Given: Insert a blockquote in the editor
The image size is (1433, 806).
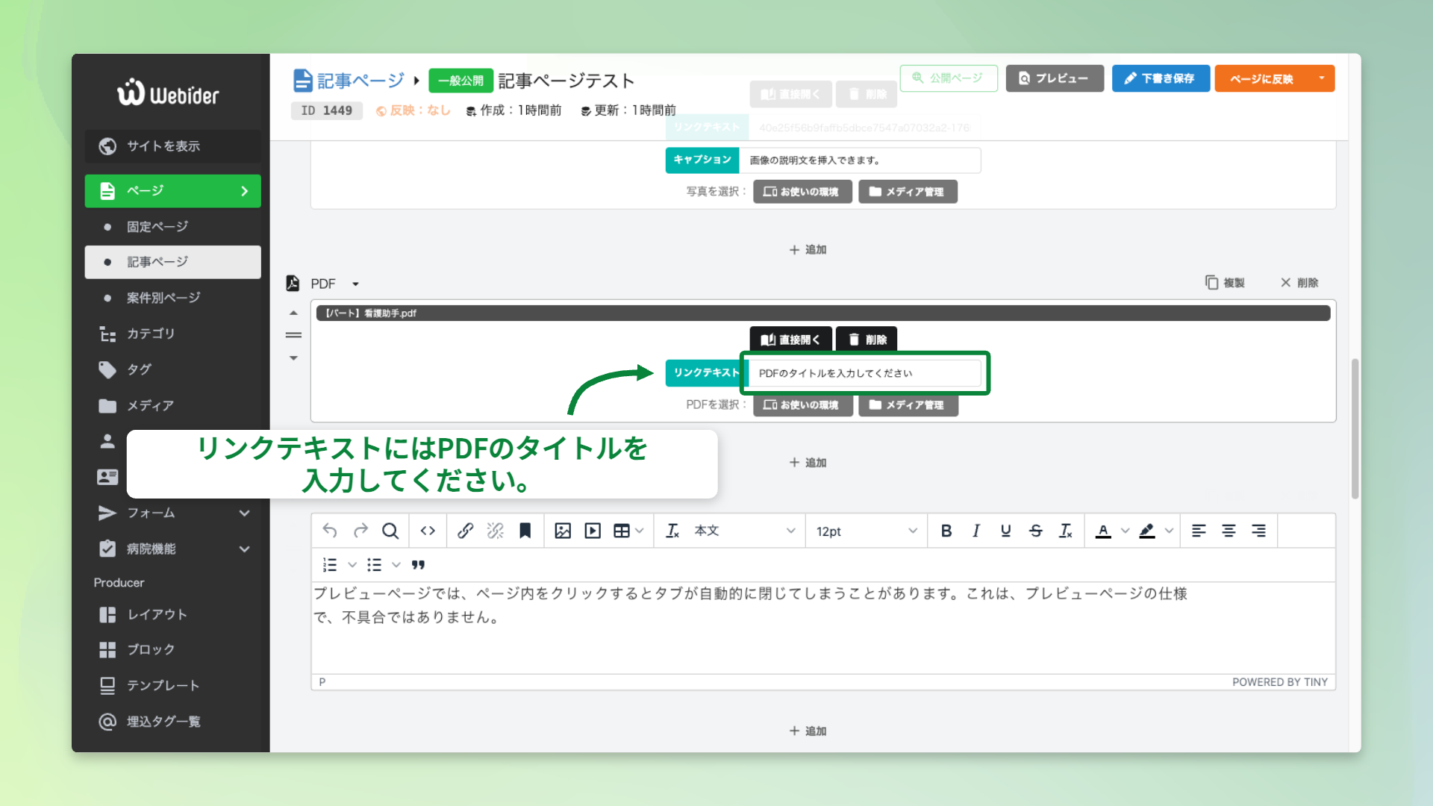Looking at the screenshot, I should click(x=419, y=565).
